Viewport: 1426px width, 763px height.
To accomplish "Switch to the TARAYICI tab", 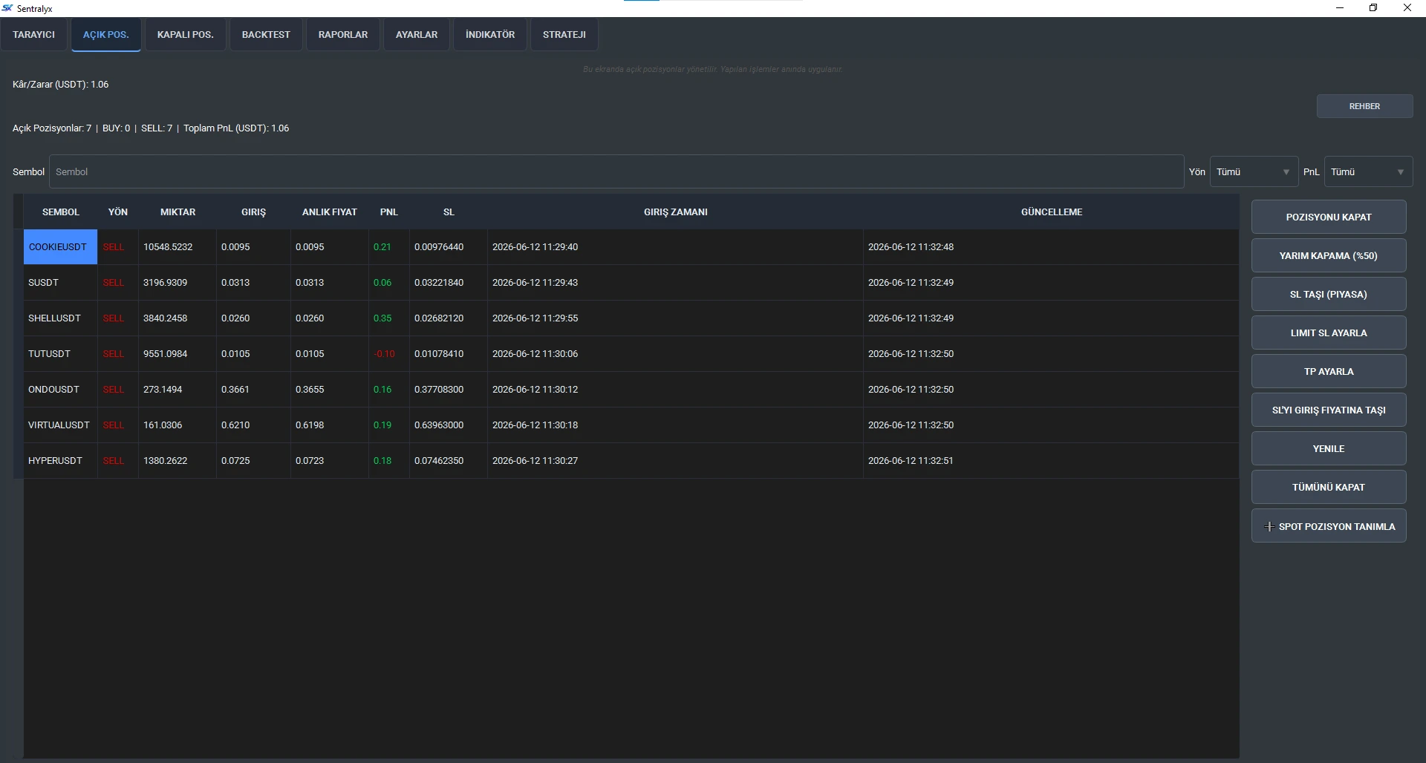I will (33, 35).
